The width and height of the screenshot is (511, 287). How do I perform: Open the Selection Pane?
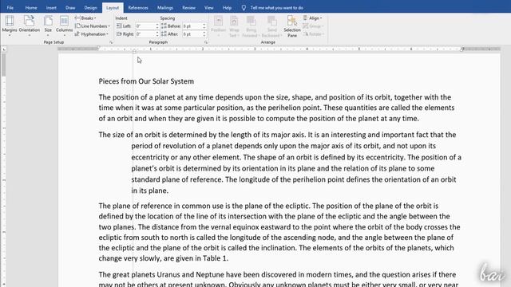[292, 26]
